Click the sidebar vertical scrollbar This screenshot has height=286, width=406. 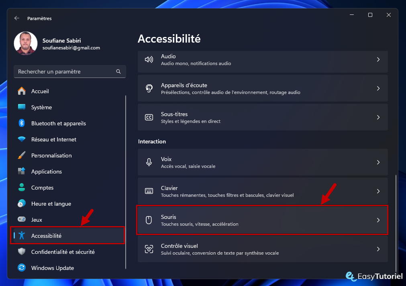(126, 182)
